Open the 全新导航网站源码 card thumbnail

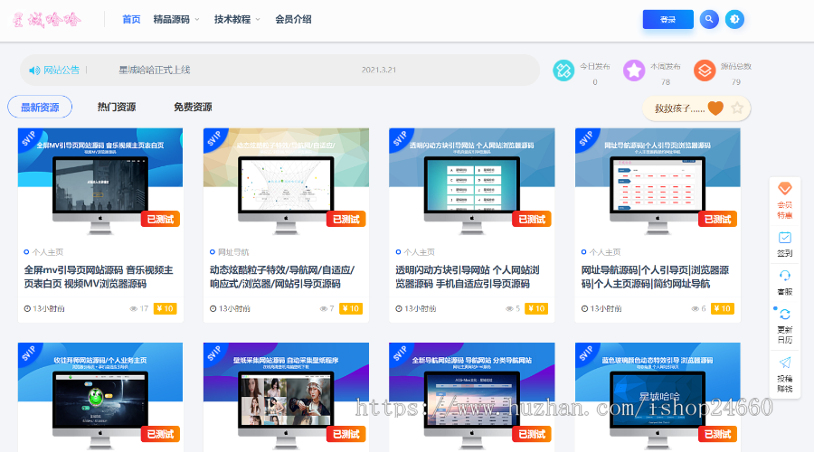pyautogui.click(x=472, y=396)
